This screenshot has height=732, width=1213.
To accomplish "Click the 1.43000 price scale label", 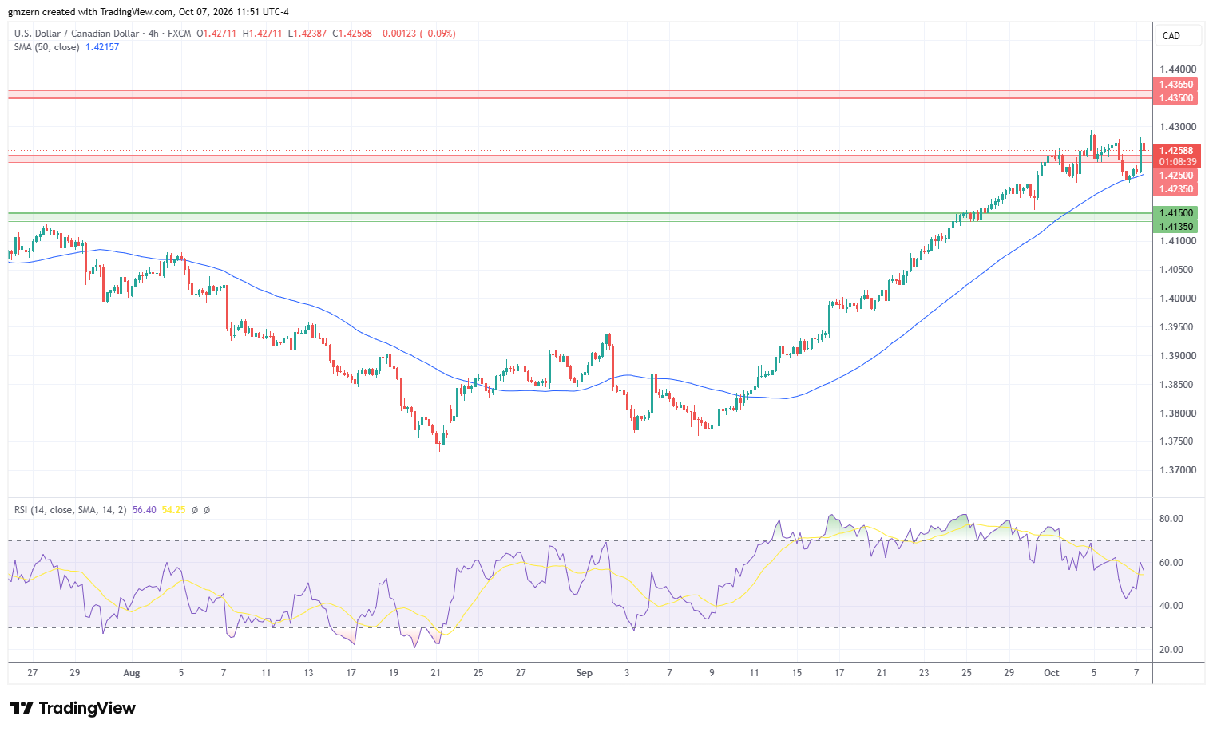I will (1178, 127).
